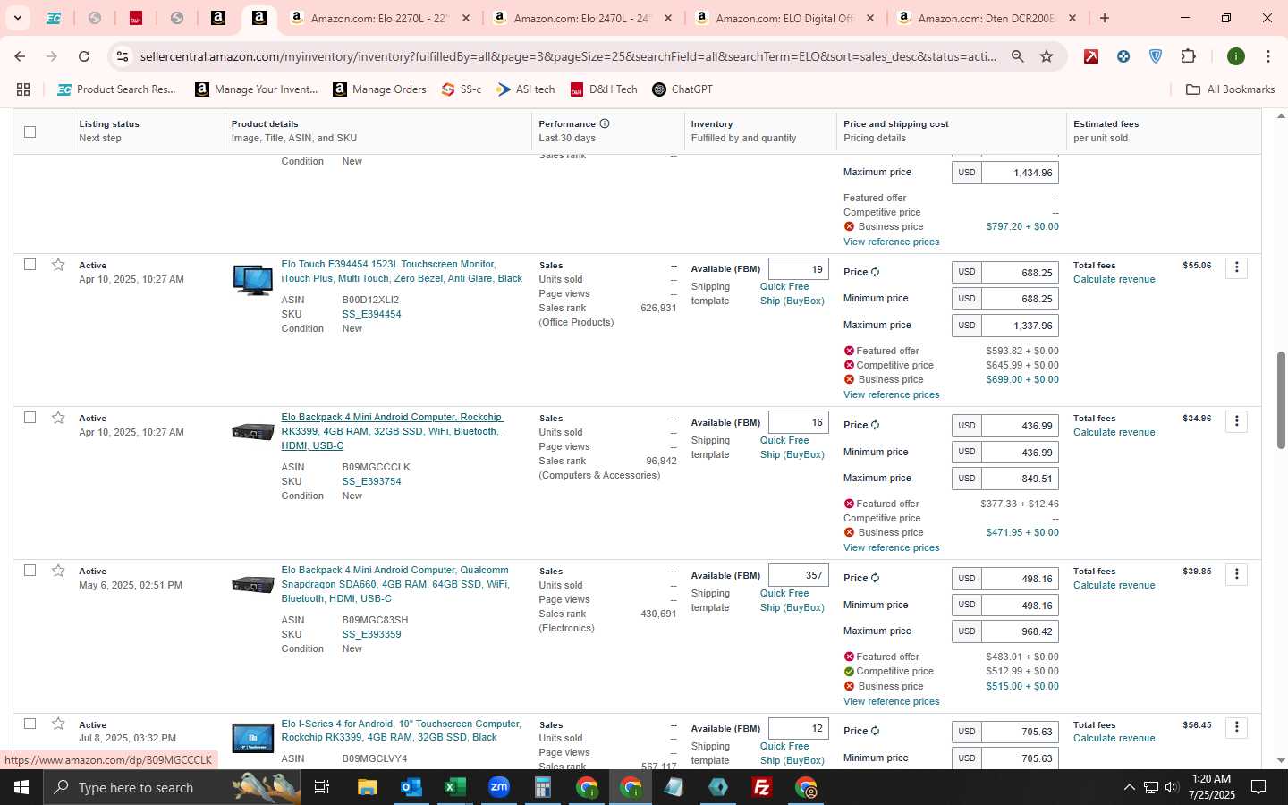Tick the select-all checkbox in table header
This screenshot has width=1288, height=805.
click(x=30, y=131)
